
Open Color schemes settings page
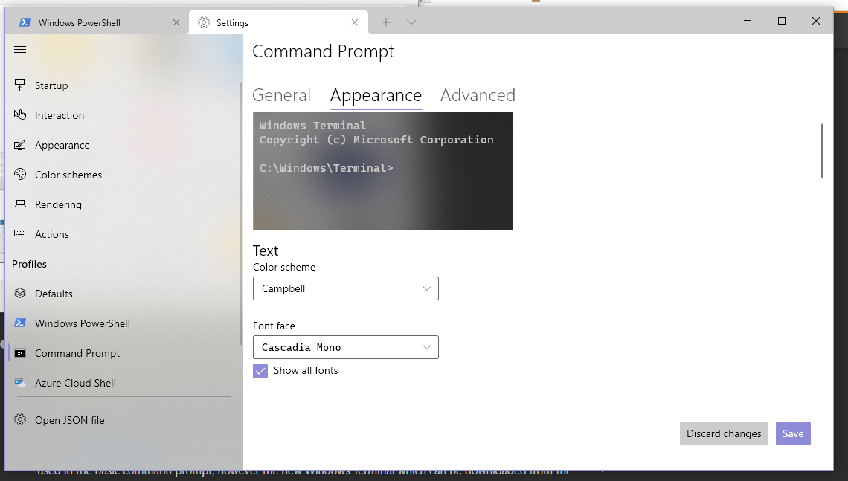click(123, 175)
